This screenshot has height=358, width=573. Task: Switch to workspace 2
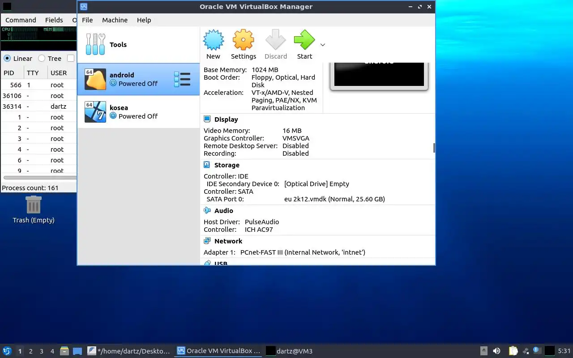31,351
